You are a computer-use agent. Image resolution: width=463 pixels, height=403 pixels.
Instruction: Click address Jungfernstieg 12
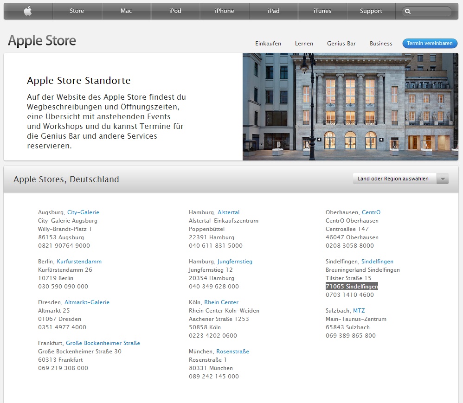point(211,270)
